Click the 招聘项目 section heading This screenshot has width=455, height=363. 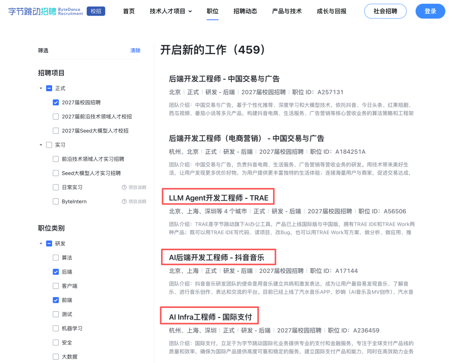click(x=51, y=73)
